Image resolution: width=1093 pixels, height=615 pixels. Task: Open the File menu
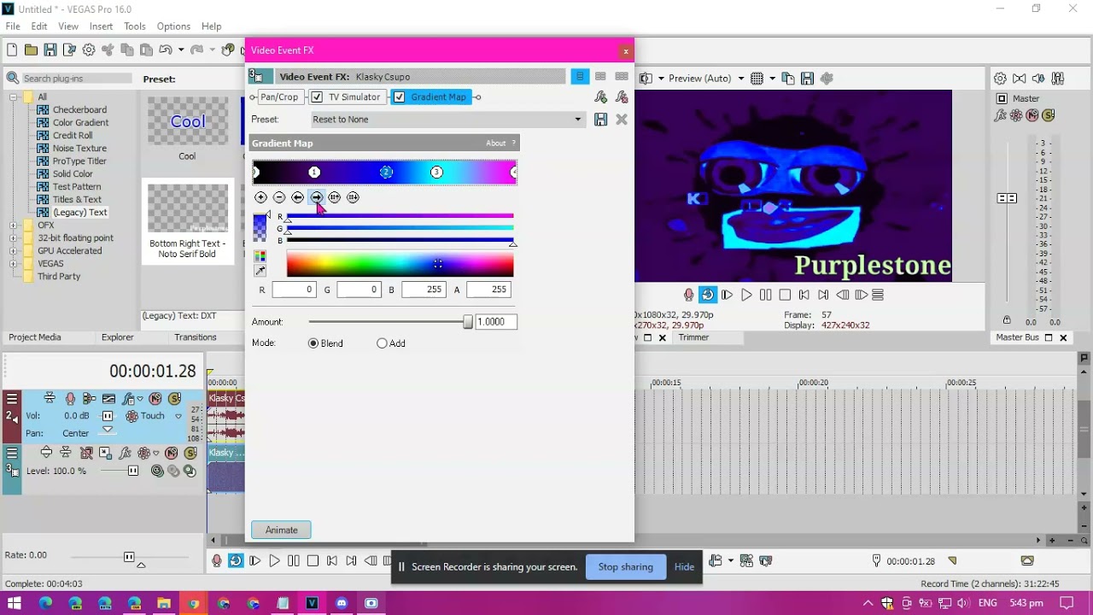[13, 26]
